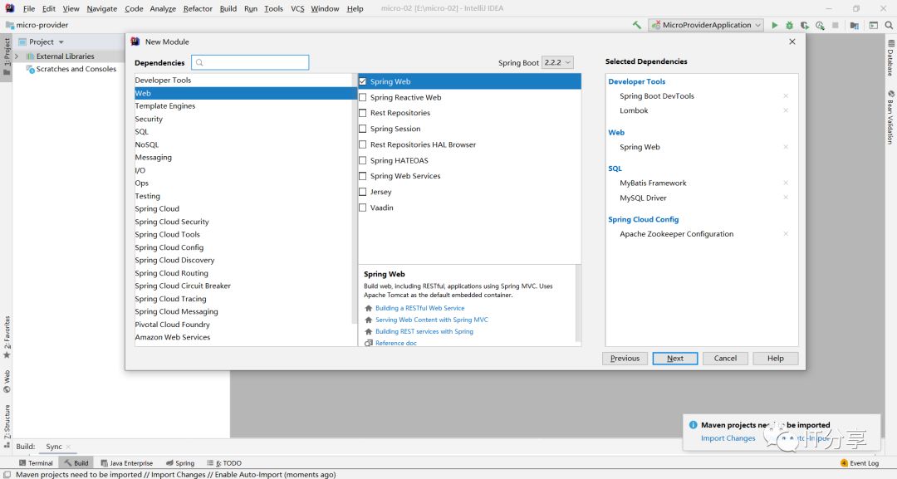Close the Sync build tab
The height and width of the screenshot is (479, 897).
pos(68,447)
